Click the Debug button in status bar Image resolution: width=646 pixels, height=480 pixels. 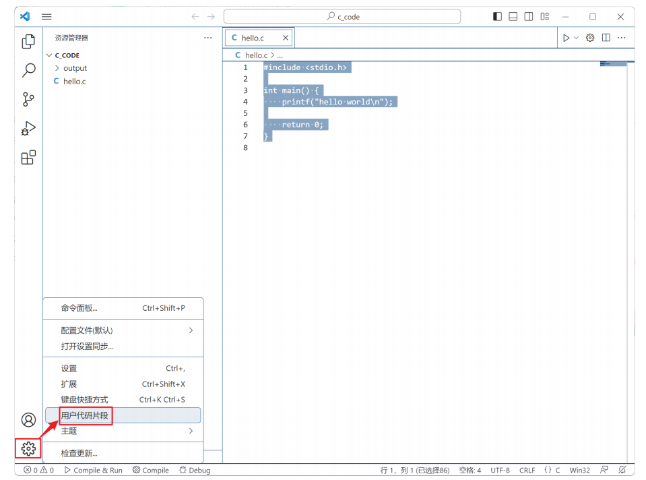point(195,470)
